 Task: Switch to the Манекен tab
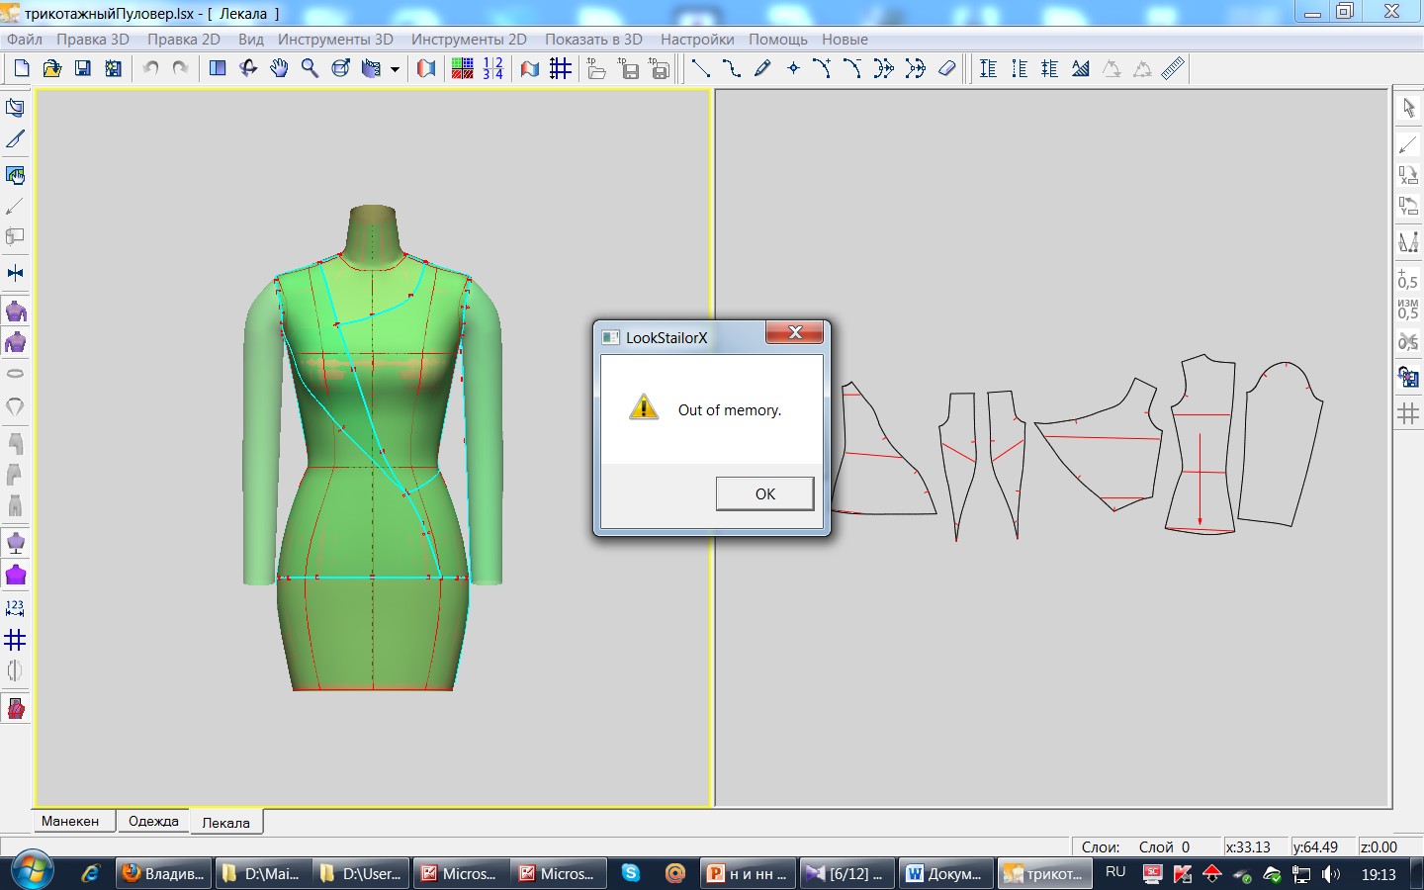[x=70, y=821]
